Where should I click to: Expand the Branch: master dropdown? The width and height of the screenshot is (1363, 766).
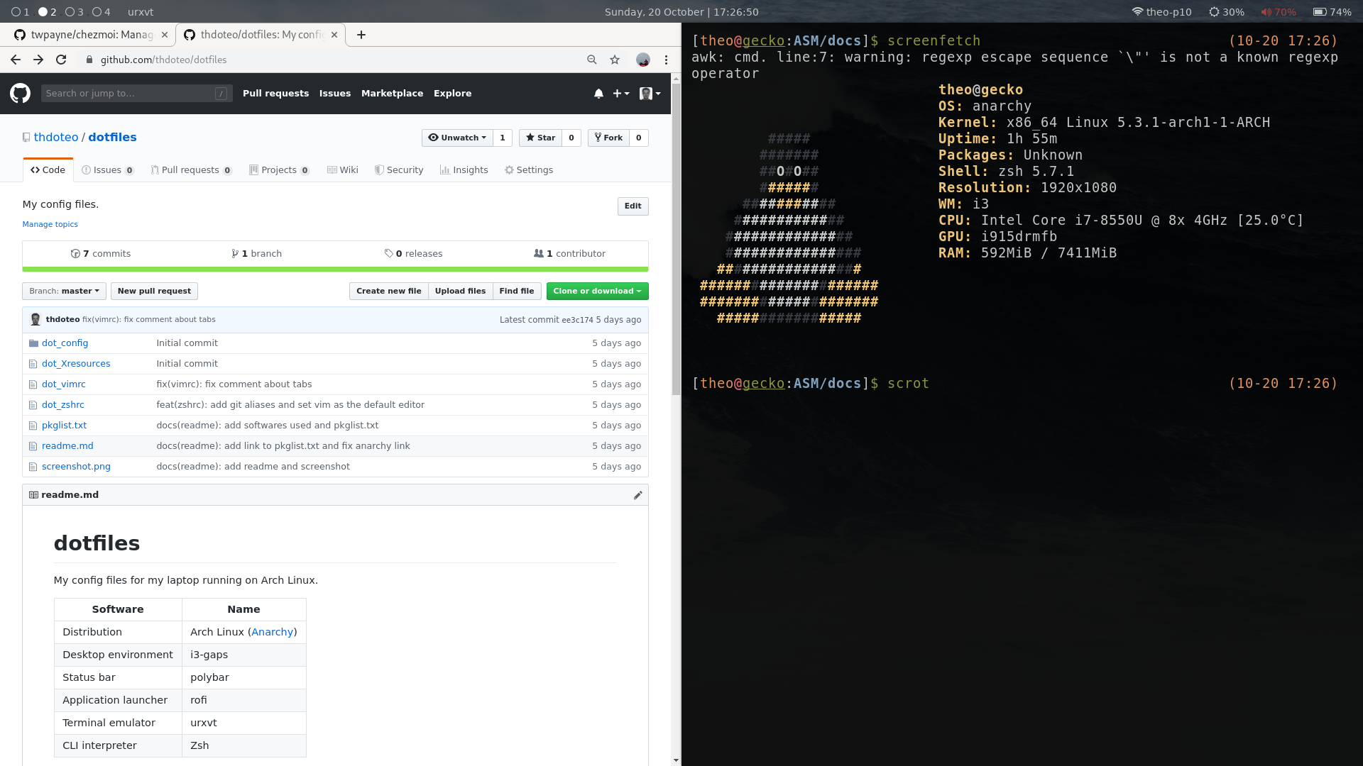(x=64, y=291)
